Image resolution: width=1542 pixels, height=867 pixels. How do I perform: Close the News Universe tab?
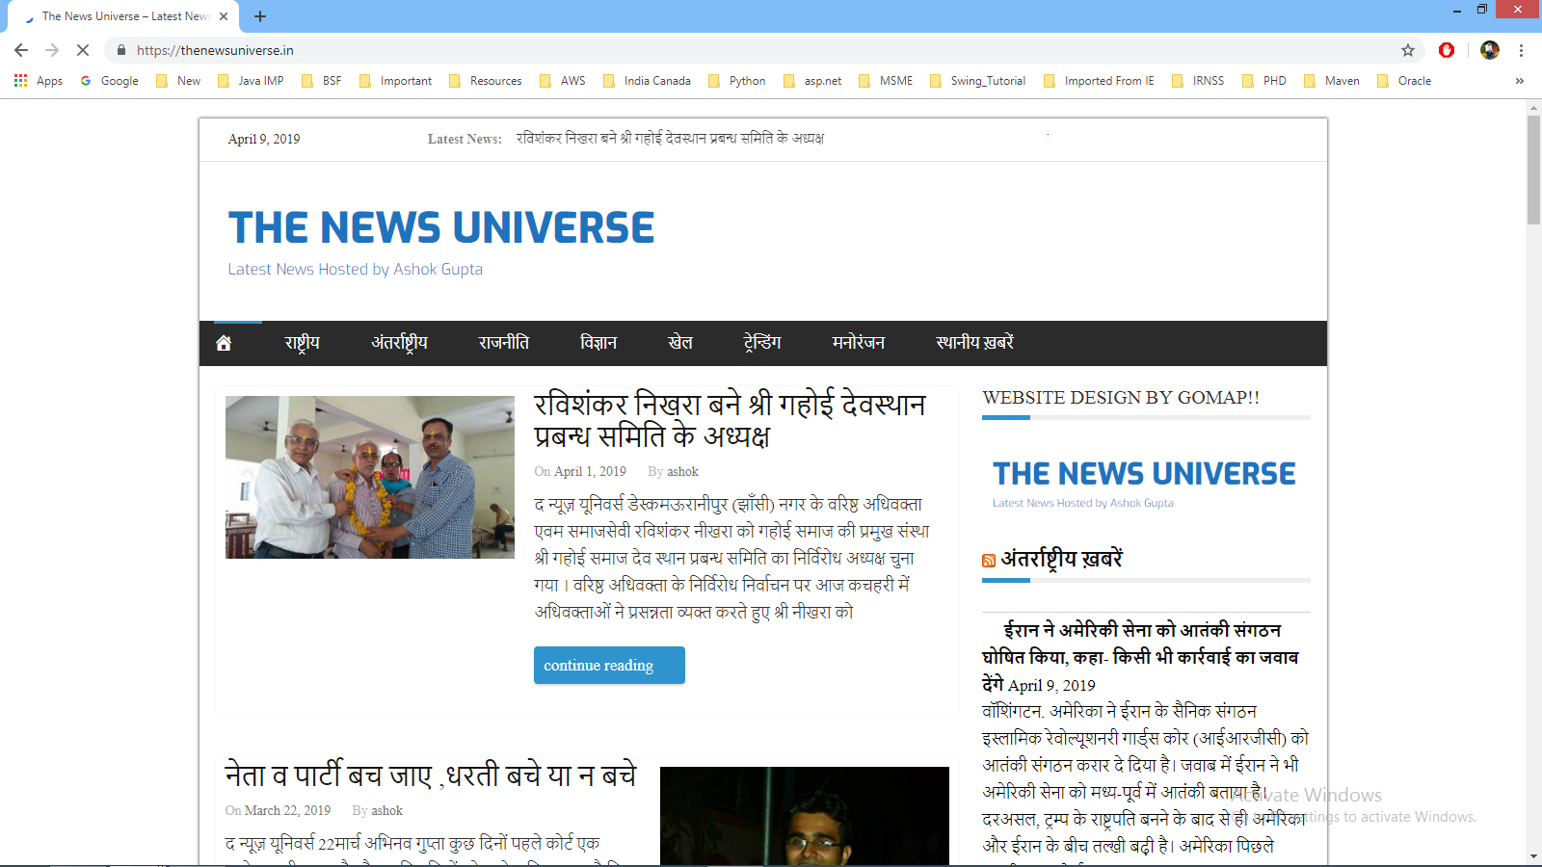223,16
